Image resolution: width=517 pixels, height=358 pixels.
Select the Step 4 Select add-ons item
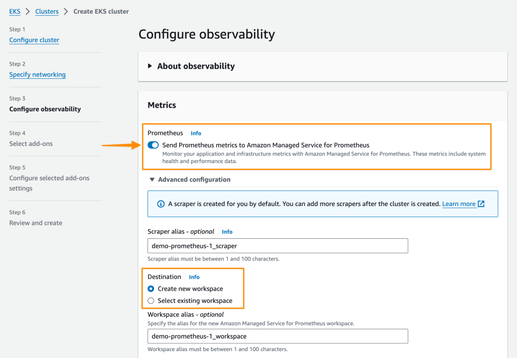click(x=31, y=144)
